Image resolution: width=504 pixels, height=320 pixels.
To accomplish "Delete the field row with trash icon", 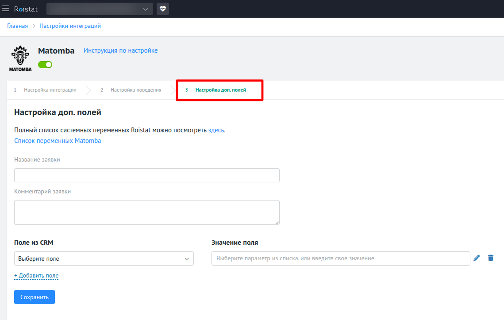I will point(490,258).
